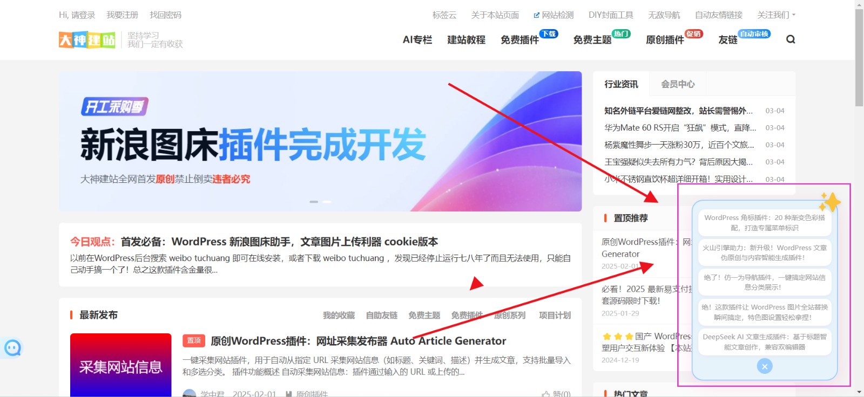Like the article via thumbs-up icon

546,394
